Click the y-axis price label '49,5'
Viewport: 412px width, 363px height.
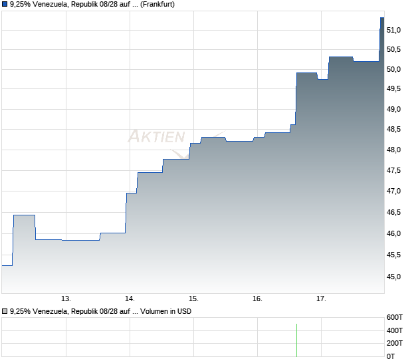[x=393, y=89]
